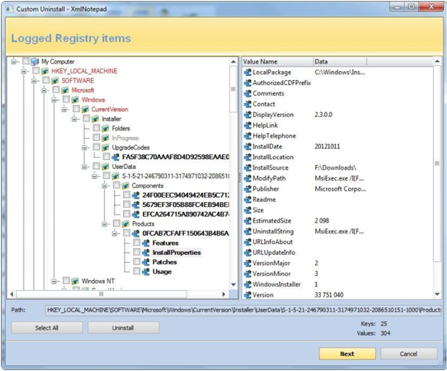Image resolution: width=447 pixels, height=371 pixels.
Task: Expand the Windows NT tree node
Action: 54,281
